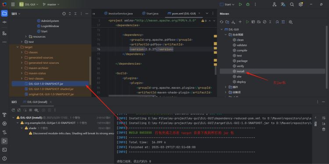Select the verify lifecycle goal
Screen dimensions: 329x164
tap(238, 66)
